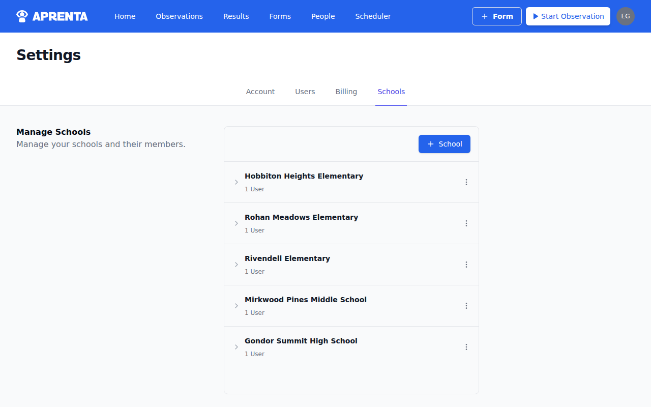The width and height of the screenshot is (651, 407).
Task: Create a new Form
Action: pyautogui.click(x=496, y=16)
